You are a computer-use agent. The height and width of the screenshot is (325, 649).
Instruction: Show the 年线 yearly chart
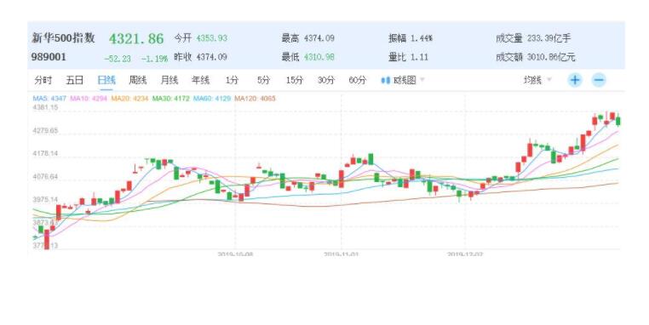tap(201, 80)
